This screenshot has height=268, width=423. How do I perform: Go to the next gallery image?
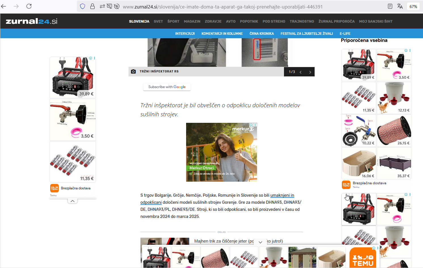pos(310,72)
